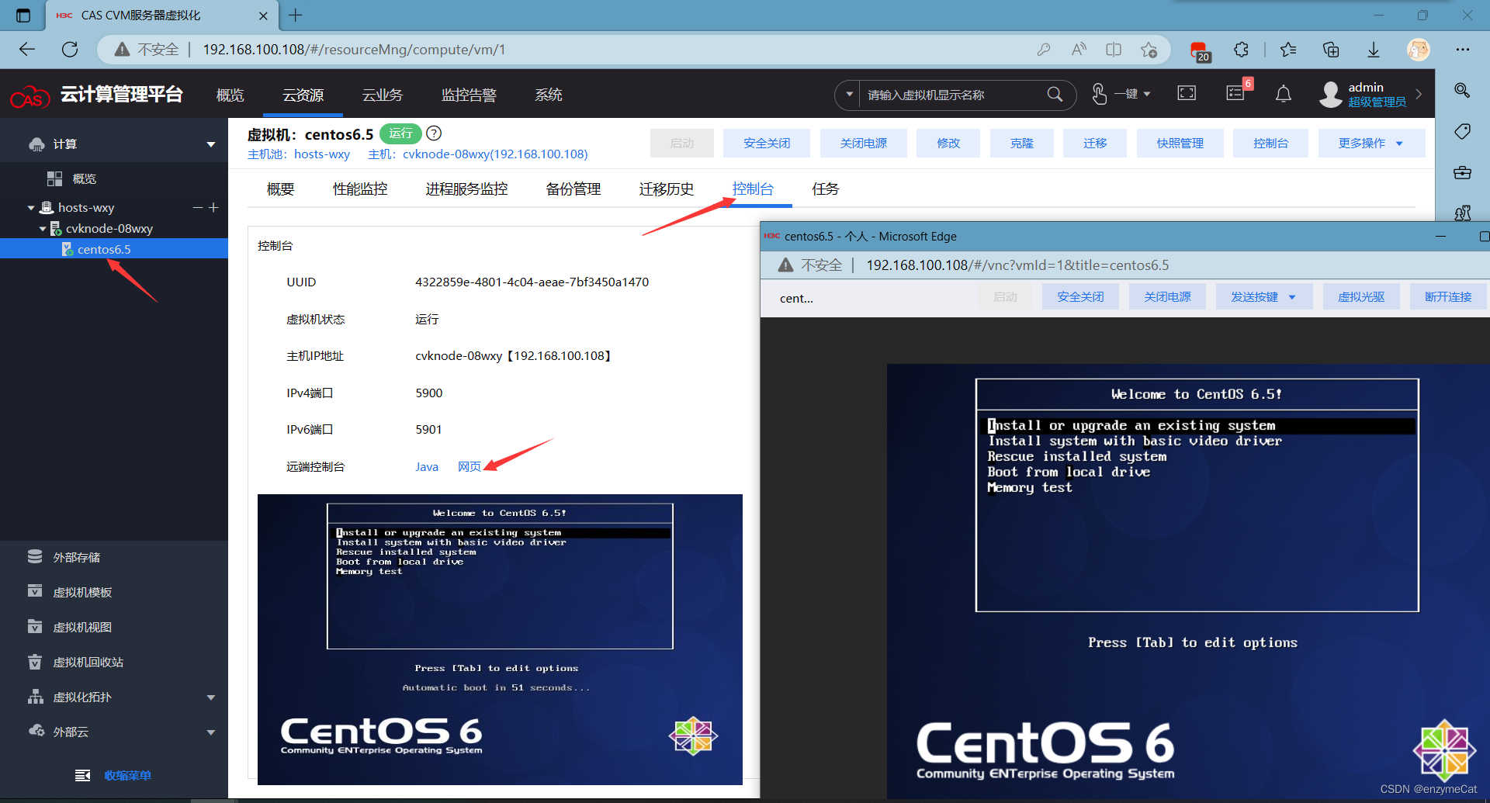
Task: Switch to the 任务 tab
Action: pyautogui.click(x=826, y=189)
